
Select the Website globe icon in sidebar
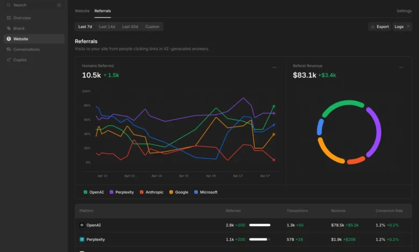click(9, 39)
